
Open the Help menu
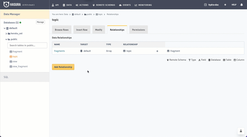pyautogui.click(x=234, y=5)
